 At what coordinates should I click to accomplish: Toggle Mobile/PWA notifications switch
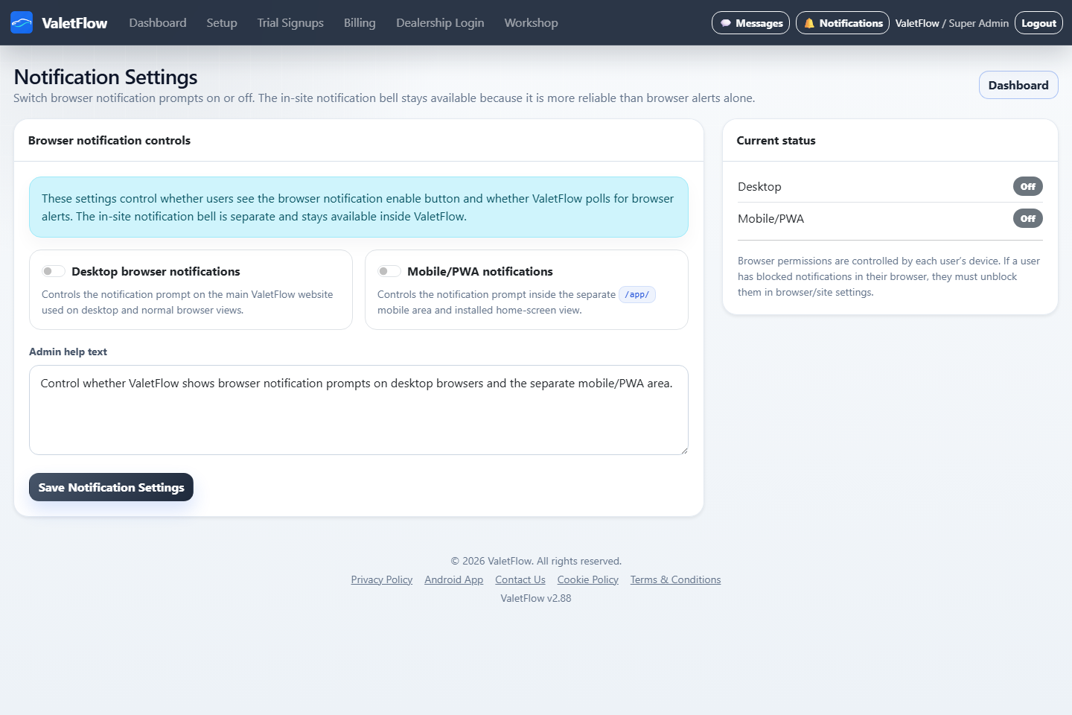389,271
